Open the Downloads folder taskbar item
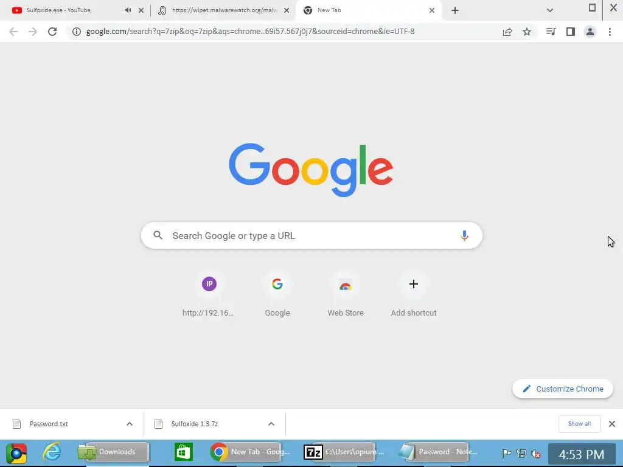This screenshot has height=467, width=623. coord(113,452)
